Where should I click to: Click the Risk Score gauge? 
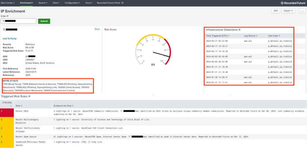click(x=153, y=51)
